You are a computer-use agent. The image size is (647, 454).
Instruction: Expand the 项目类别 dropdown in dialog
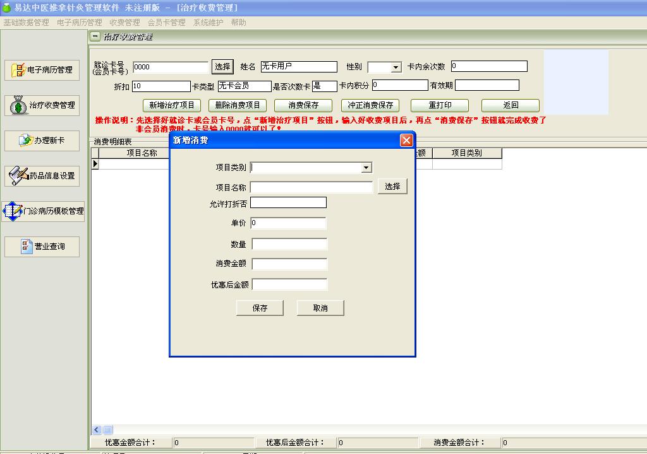[366, 168]
